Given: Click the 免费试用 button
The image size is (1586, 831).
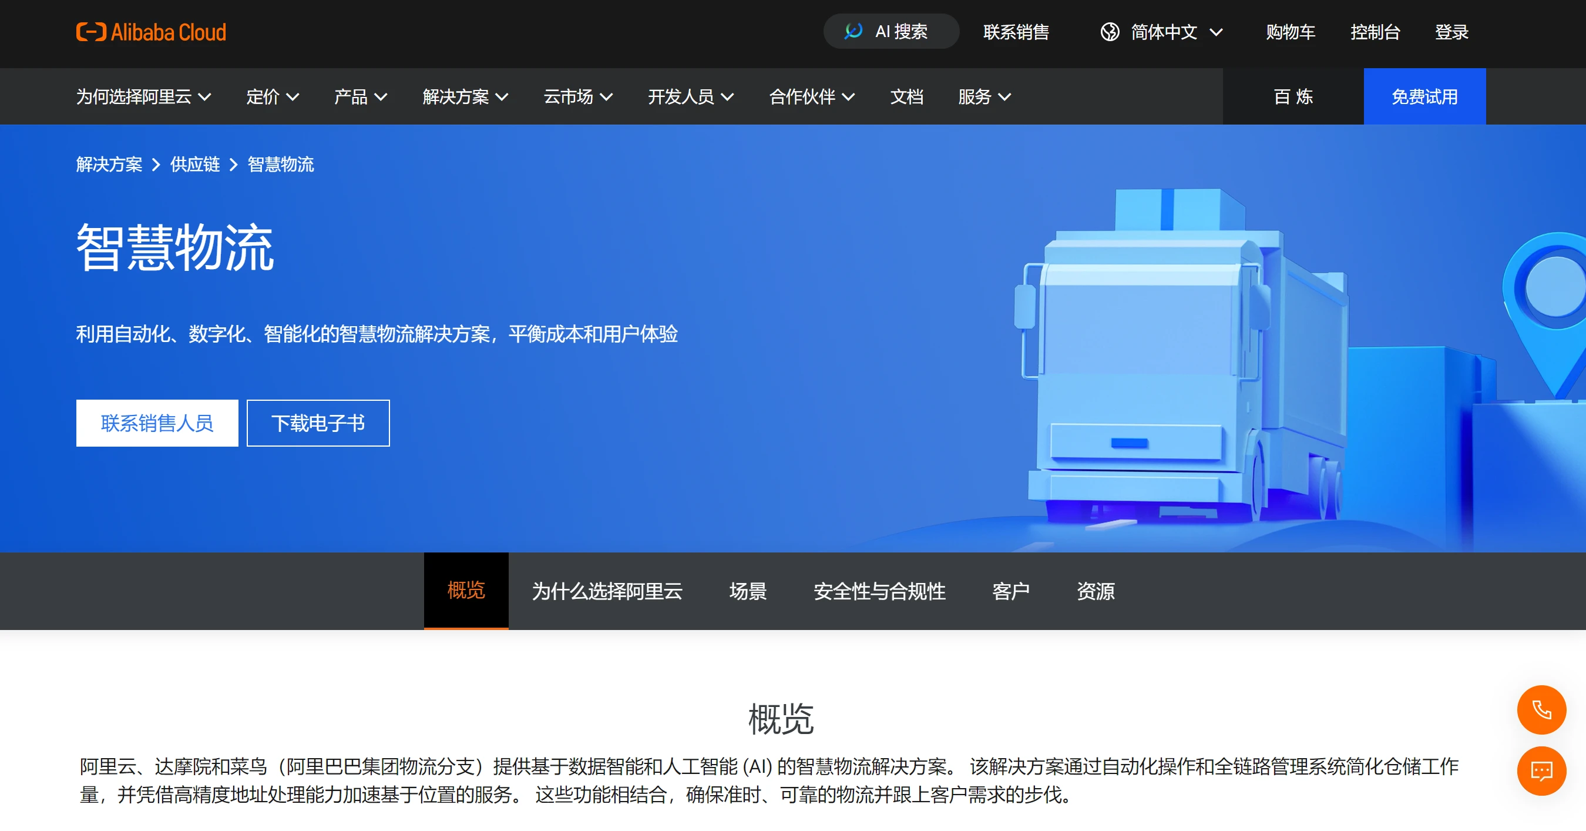Looking at the screenshot, I should tap(1424, 97).
